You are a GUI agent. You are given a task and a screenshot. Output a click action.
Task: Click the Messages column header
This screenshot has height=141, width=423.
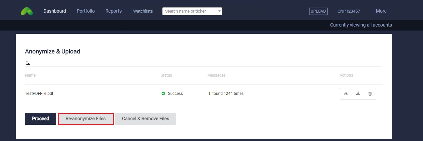216,75
